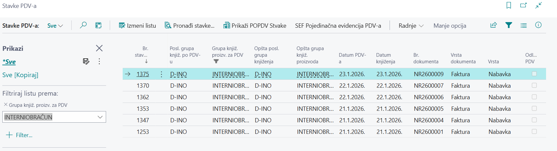Check Odl. PDV box for entry 1253
This screenshot has width=557, height=151.
point(534,132)
